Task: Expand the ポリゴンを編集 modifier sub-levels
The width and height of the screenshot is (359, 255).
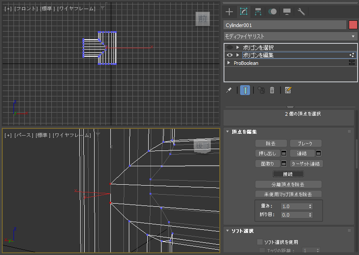Action: (x=238, y=55)
